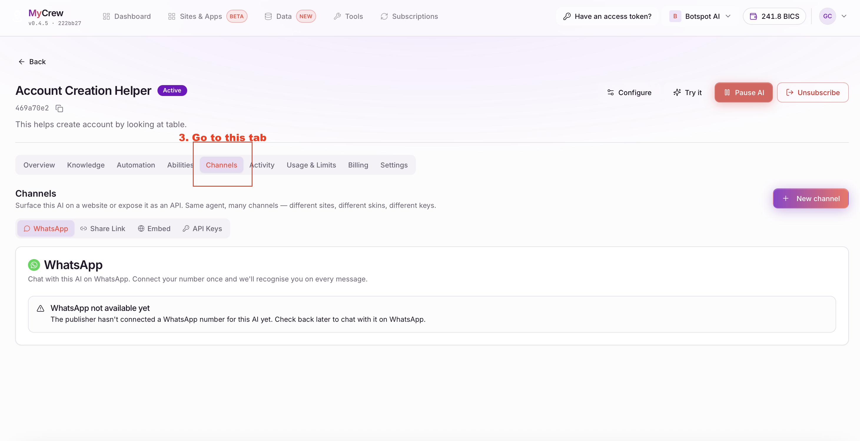Open the Tools nav item

click(348, 16)
